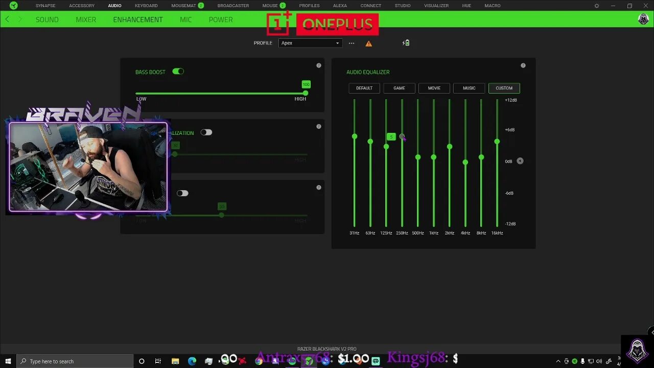The width and height of the screenshot is (654, 368).
Task: Click the 31Hz equalizer slider handle
Action: 355,136
